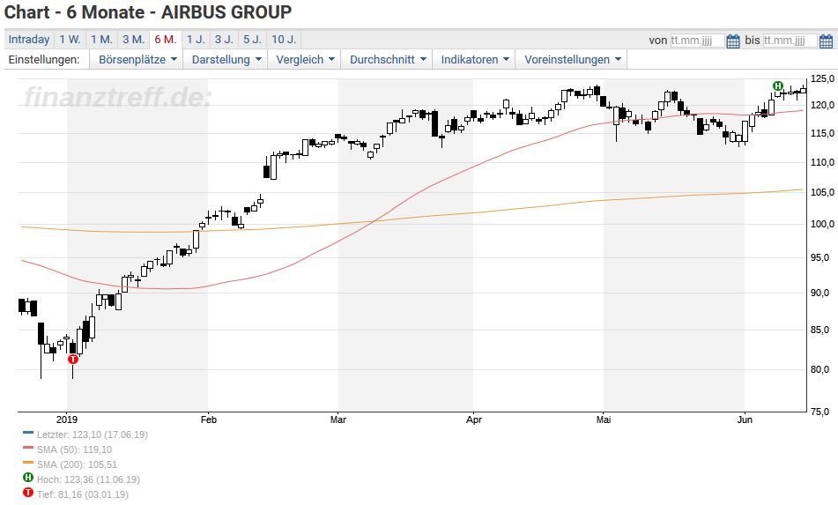Image resolution: width=838 pixels, height=505 pixels.
Task: Select the 1 M. timeframe tab
Action: tap(101, 40)
